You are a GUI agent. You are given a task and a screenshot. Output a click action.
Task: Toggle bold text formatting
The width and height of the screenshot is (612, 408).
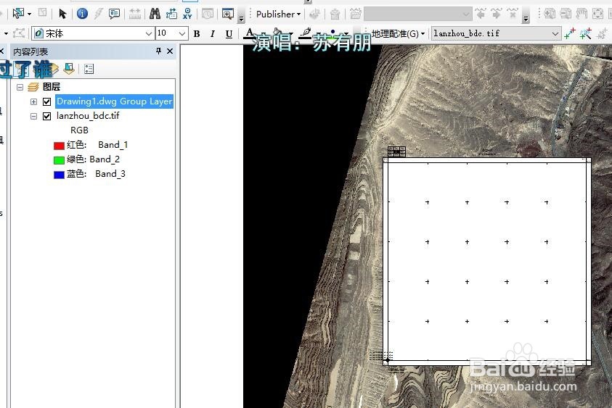click(x=197, y=34)
